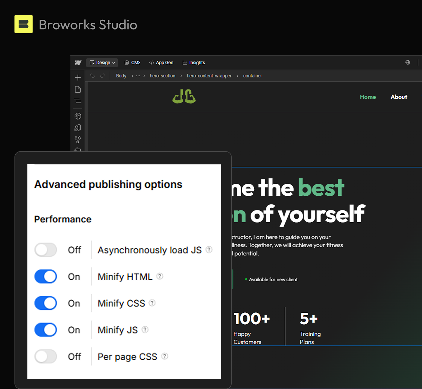The height and width of the screenshot is (389, 422).
Task: Expand the breadcrumb ellipsis
Action: point(138,76)
